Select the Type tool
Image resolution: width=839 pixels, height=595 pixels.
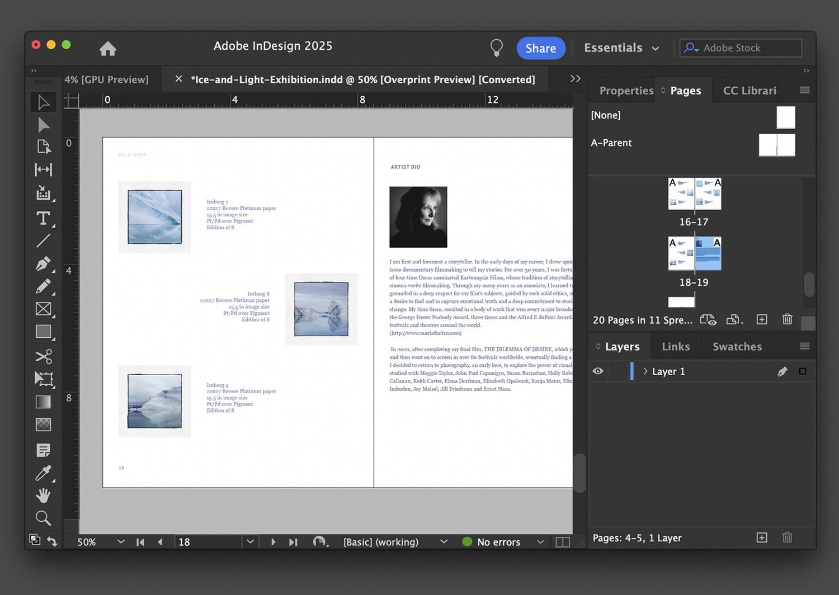pos(43,218)
